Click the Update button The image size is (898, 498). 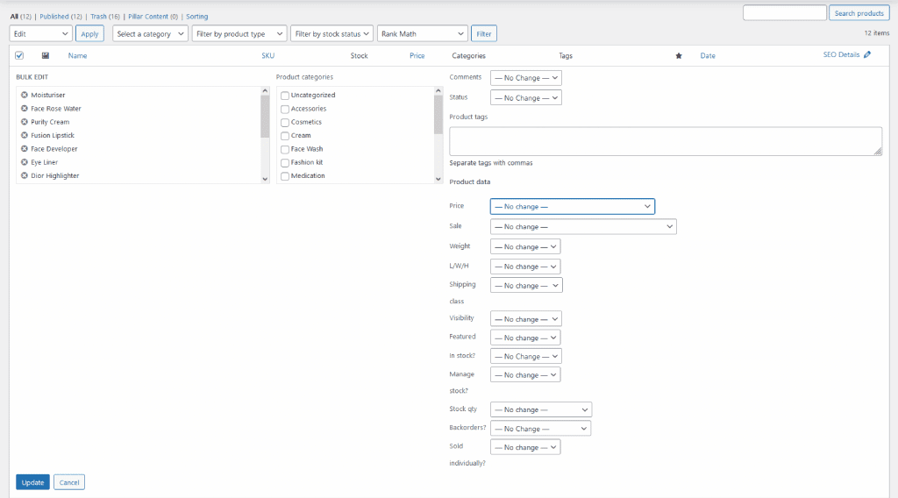[32, 482]
